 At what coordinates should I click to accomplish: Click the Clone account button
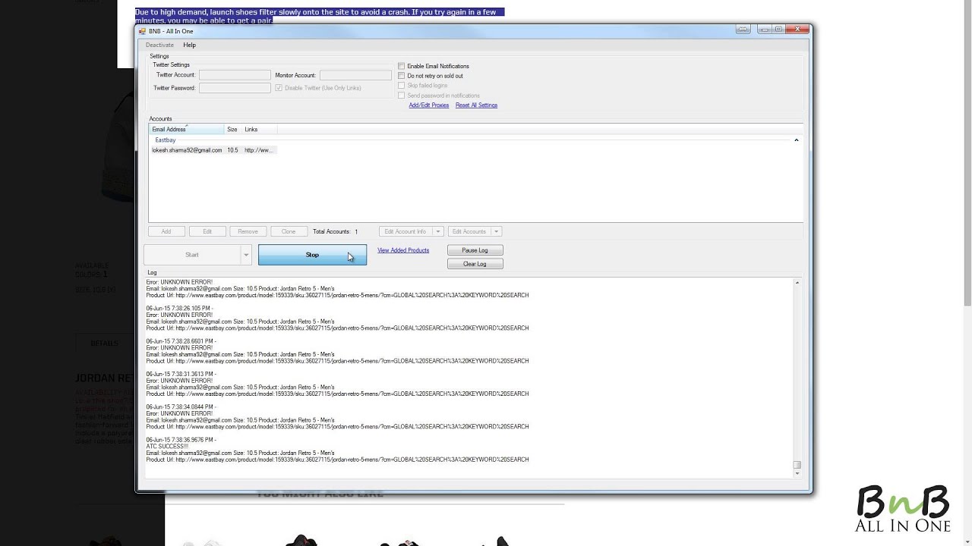289,231
